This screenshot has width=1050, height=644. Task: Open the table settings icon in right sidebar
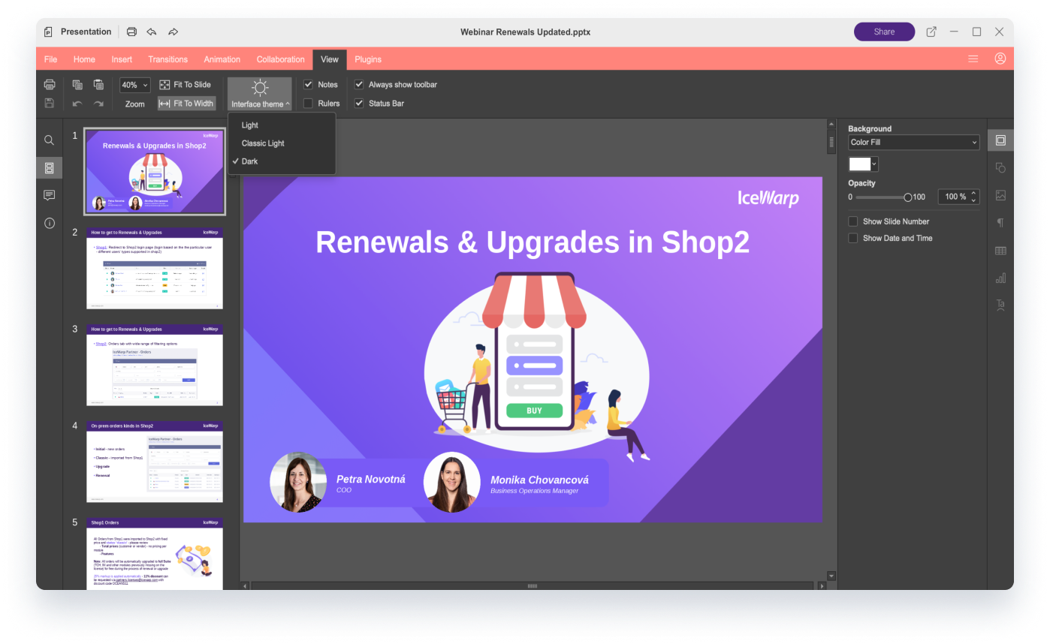(x=1000, y=251)
